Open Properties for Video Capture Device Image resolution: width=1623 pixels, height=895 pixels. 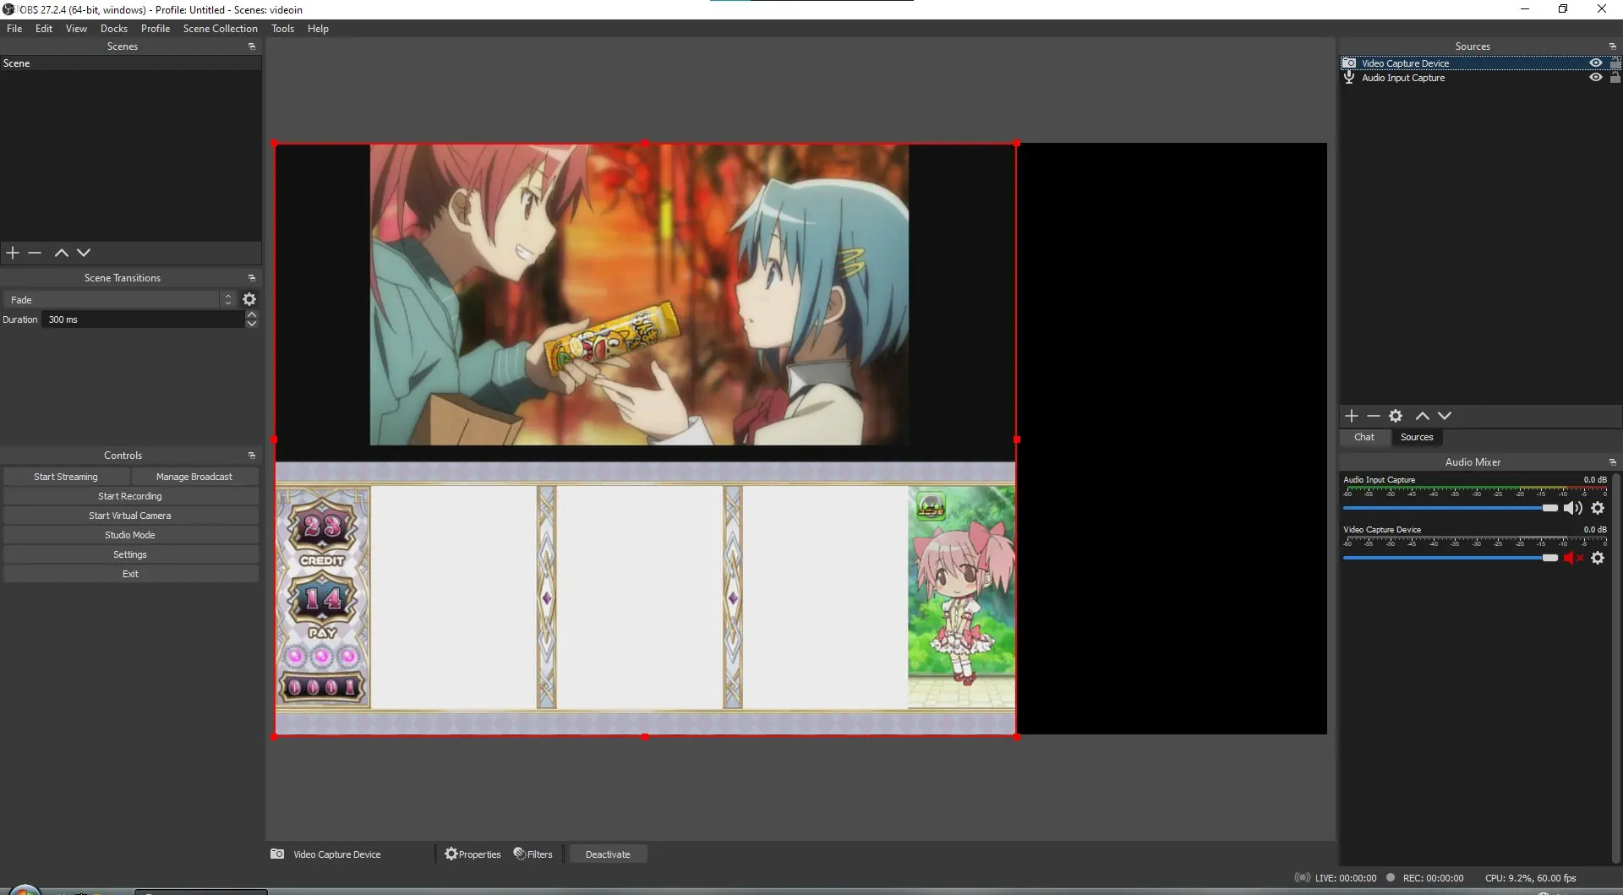click(473, 854)
